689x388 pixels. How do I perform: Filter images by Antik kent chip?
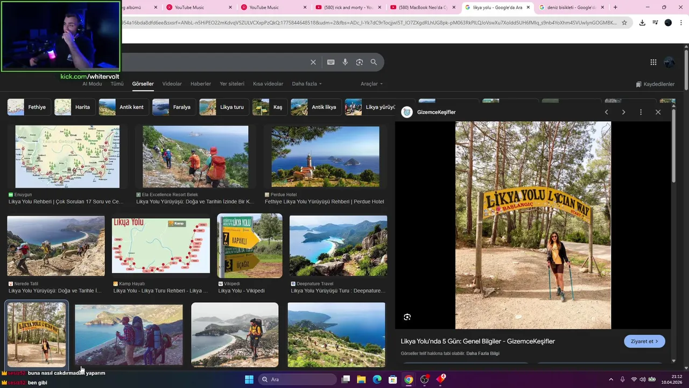124,107
